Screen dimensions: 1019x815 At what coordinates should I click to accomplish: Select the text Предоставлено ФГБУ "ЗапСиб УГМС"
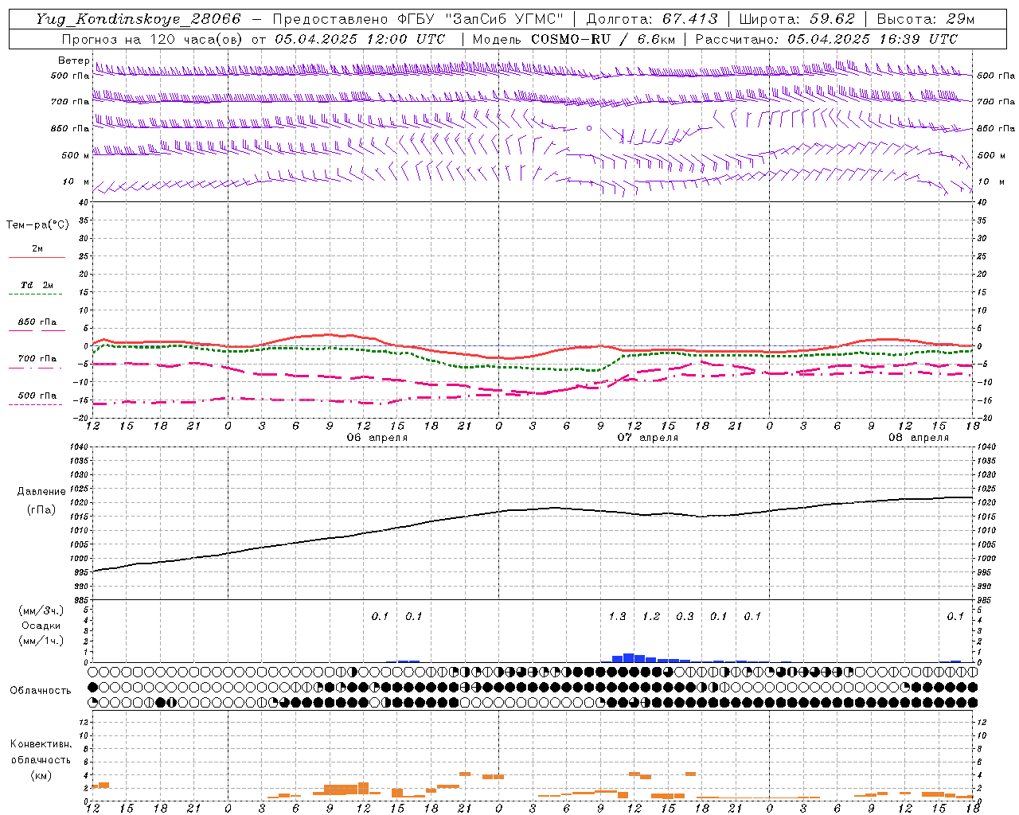(418, 19)
